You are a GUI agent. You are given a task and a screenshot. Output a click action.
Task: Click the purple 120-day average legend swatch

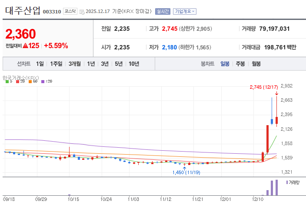[43, 82]
